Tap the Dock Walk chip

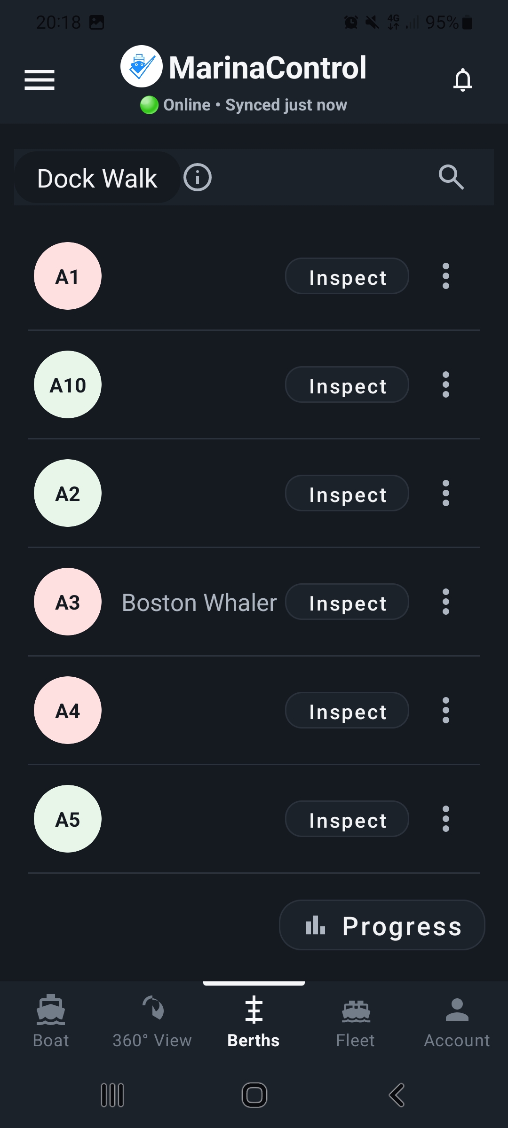(x=97, y=178)
